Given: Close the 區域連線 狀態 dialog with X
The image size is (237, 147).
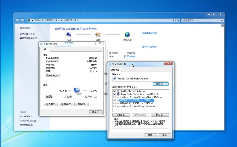Looking at the screenshot, I should point(100,43).
